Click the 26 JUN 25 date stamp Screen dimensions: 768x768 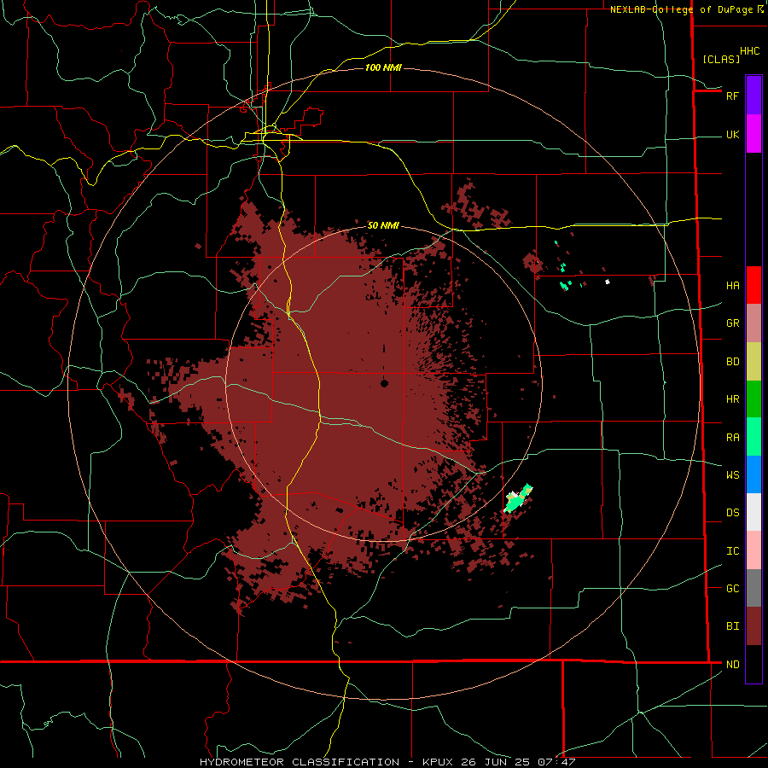pos(495,762)
